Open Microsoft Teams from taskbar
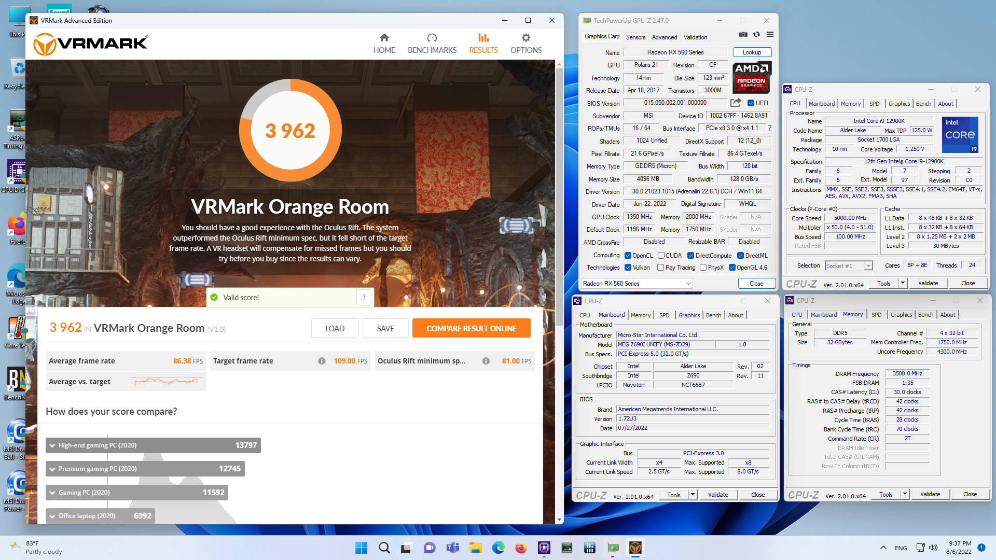 click(x=453, y=548)
